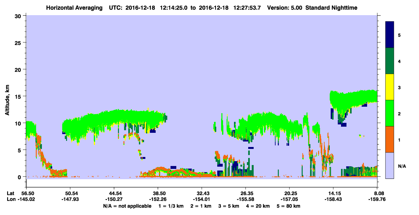Click the '3 = 5 km' legend text
419x215 pixels.
pos(229,206)
